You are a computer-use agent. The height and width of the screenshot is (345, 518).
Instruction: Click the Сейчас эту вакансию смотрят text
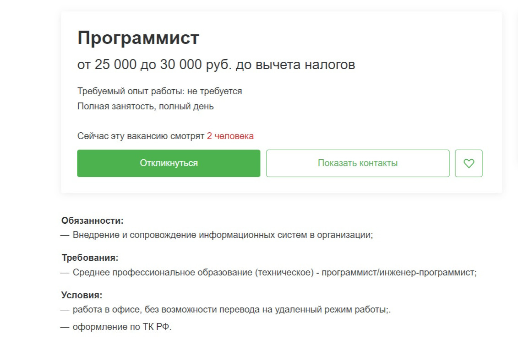tap(141, 136)
